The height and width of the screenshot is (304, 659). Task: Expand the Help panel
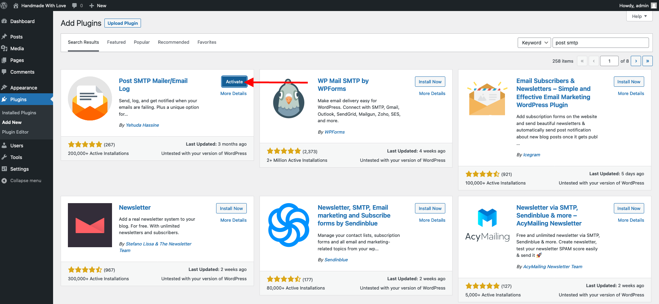(639, 16)
